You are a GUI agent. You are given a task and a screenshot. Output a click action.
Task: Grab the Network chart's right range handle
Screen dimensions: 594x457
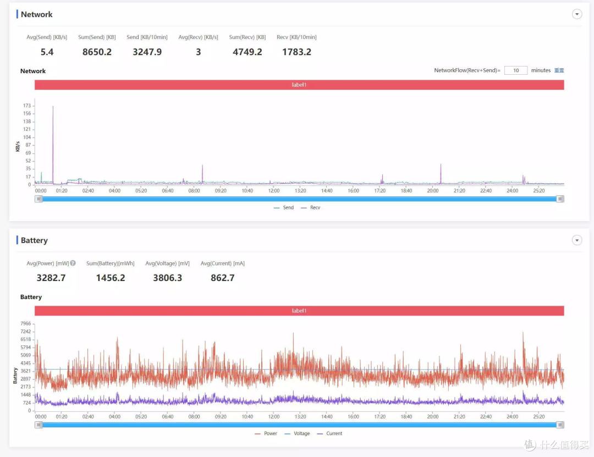560,199
